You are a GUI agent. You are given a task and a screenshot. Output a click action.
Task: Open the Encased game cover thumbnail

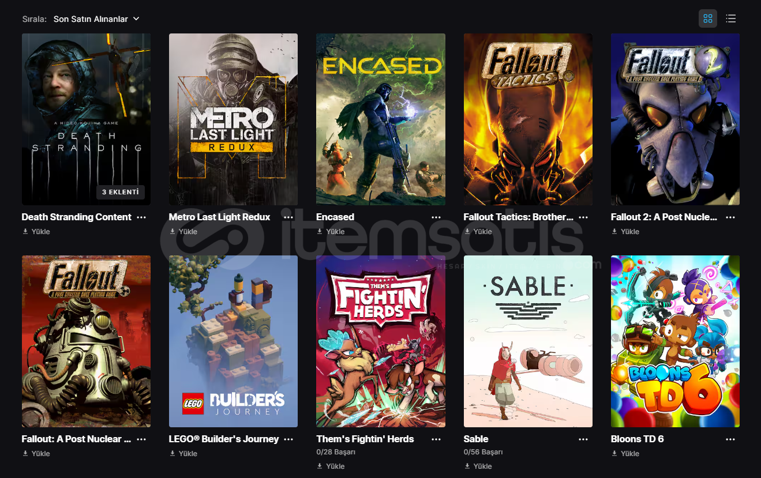tap(380, 119)
